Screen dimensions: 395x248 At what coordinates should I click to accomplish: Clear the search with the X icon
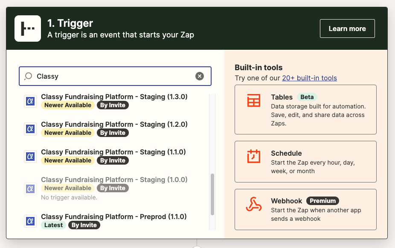coord(200,76)
